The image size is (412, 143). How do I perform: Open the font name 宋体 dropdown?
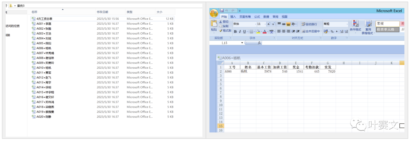[256, 24]
